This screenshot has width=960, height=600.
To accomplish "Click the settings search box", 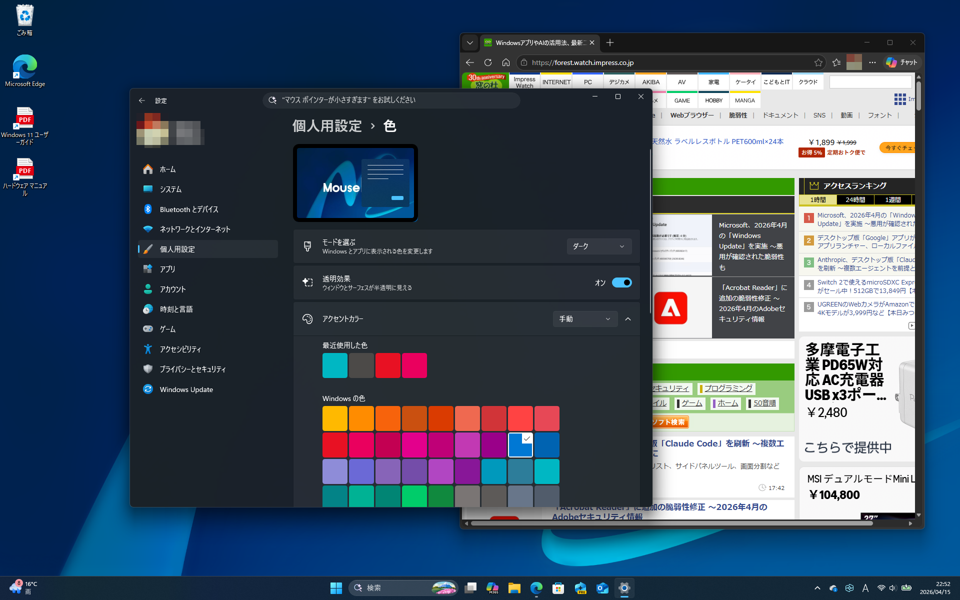I will (391, 100).
